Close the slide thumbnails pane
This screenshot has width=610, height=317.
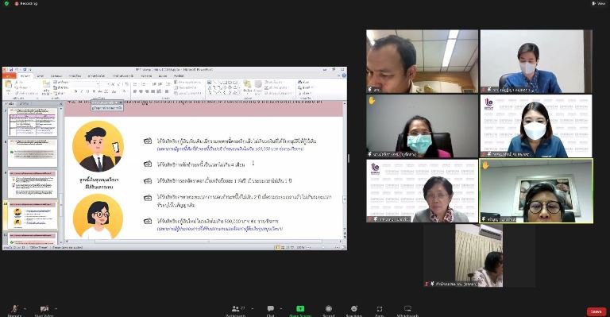[60, 104]
